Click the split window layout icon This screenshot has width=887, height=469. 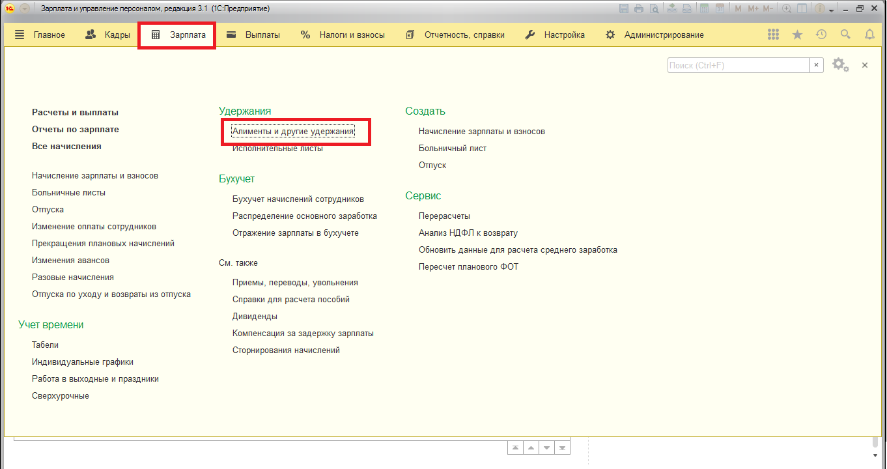(802, 8)
